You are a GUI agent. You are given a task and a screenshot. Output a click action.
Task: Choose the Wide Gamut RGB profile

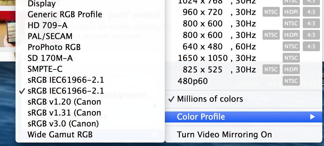click(60, 135)
